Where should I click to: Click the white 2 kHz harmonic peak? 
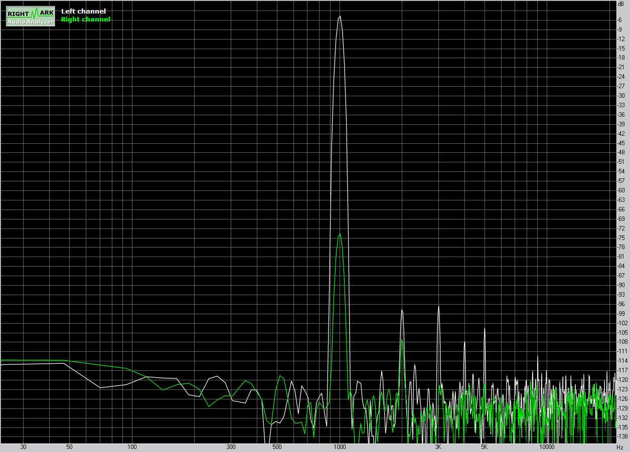[402, 311]
